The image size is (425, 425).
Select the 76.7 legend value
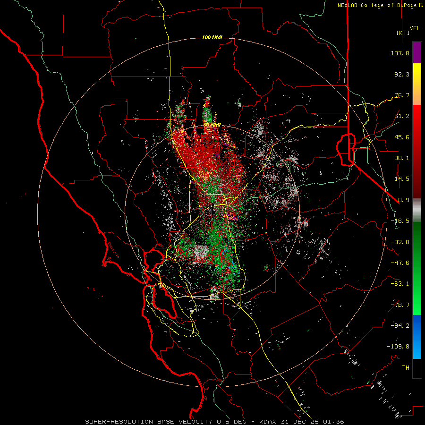(x=402, y=95)
